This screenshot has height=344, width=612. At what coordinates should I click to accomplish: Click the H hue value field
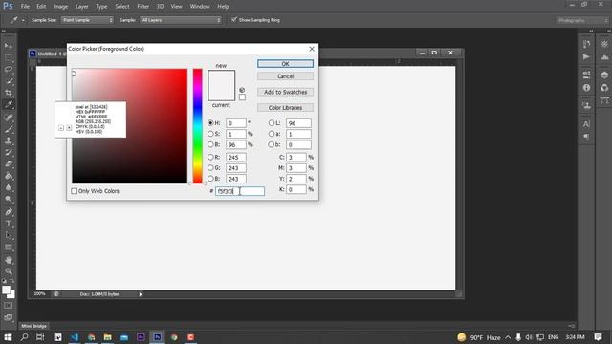(236, 123)
